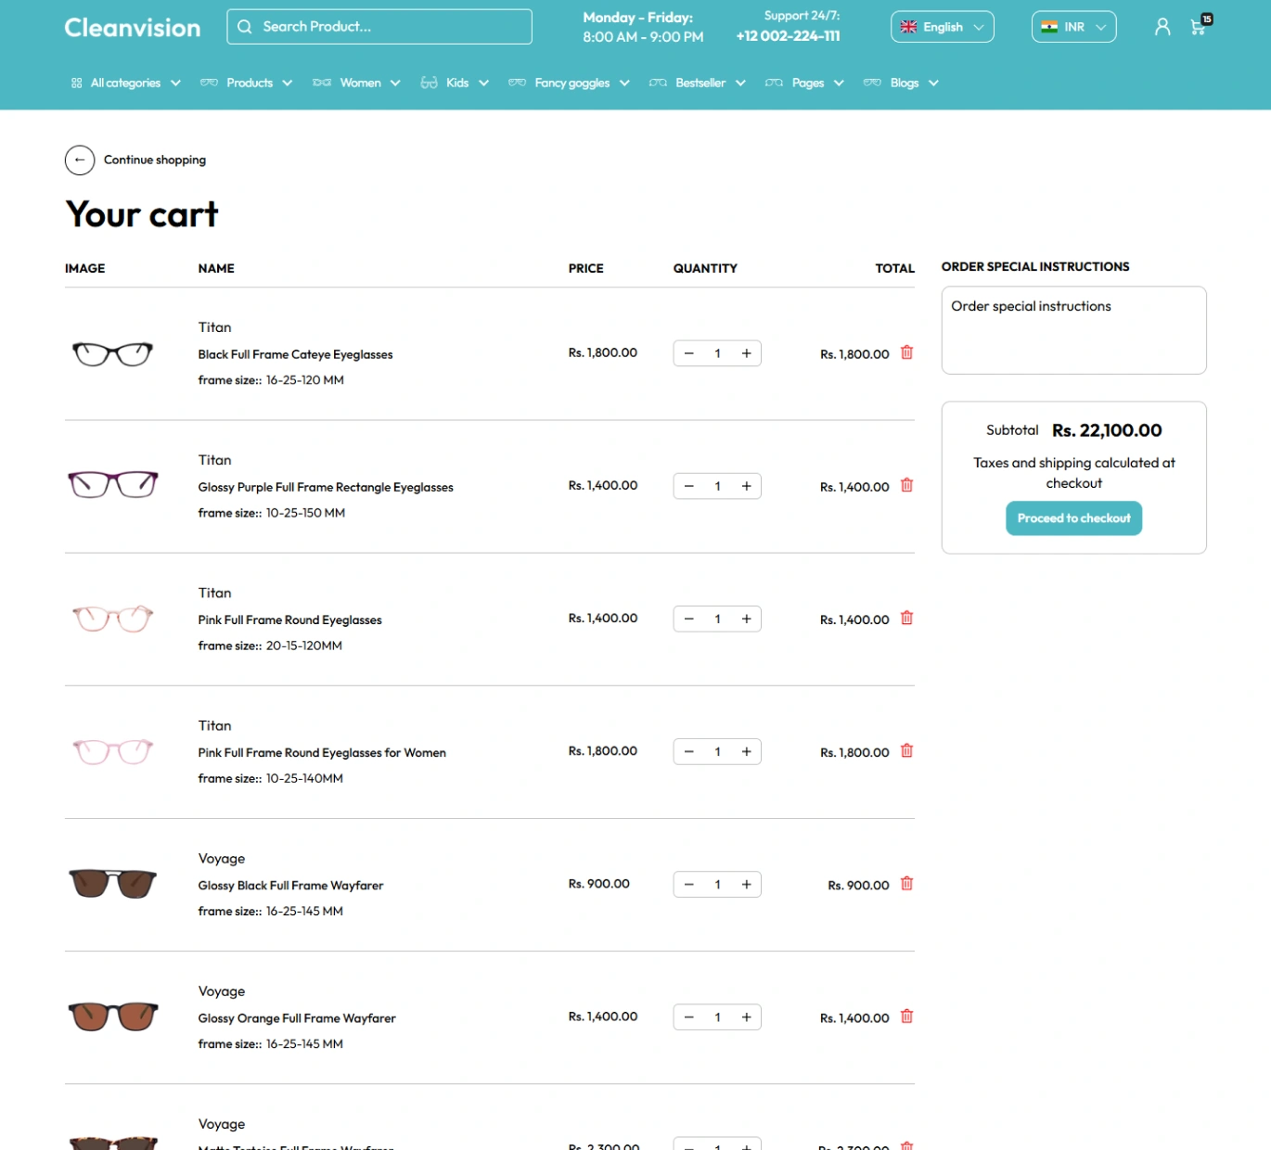1271x1150 pixels.
Task: Remove Pink Round Eyeglasses for Women item
Action: 907,750
